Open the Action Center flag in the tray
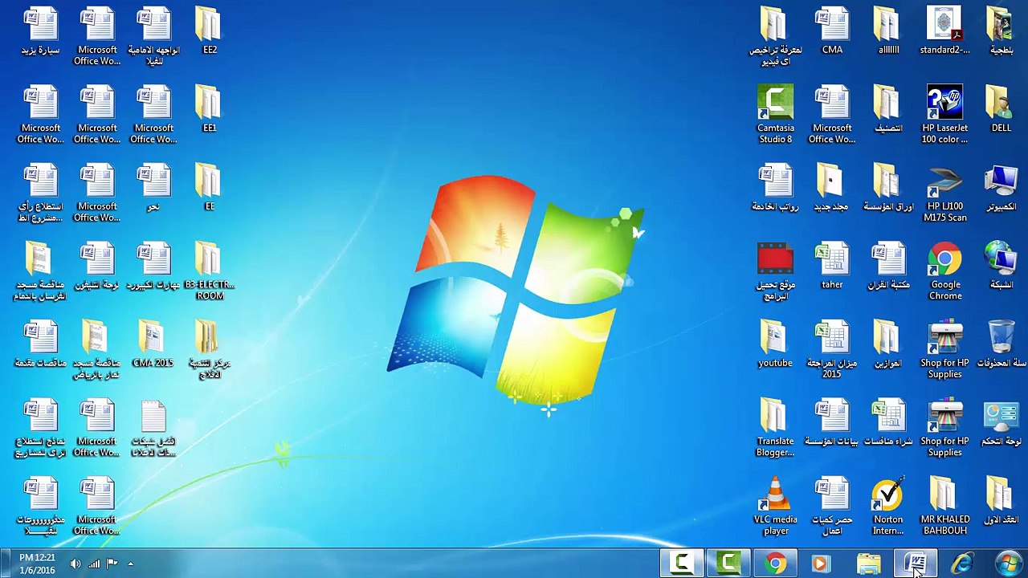This screenshot has height=578, width=1028. (x=112, y=564)
